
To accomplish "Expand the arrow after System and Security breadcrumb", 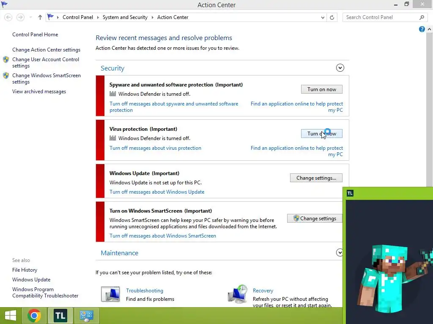I will [x=152, y=17].
